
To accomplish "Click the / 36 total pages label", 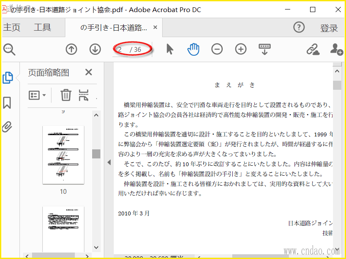I will pos(135,50).
